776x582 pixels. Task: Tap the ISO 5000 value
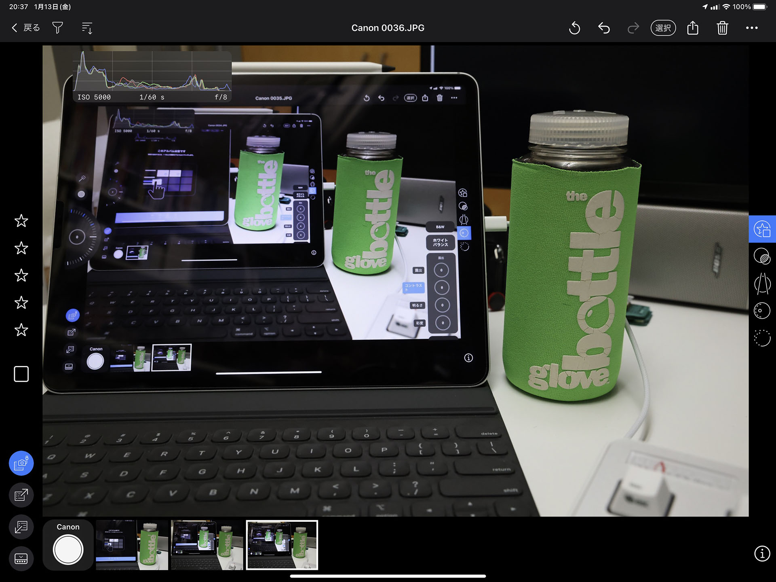click(94, 97)
